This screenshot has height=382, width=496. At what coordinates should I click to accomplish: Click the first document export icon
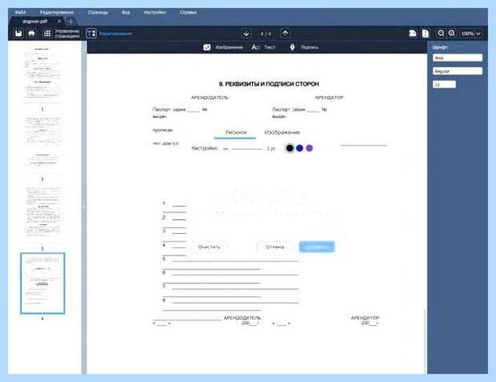[x=413, y=33]
